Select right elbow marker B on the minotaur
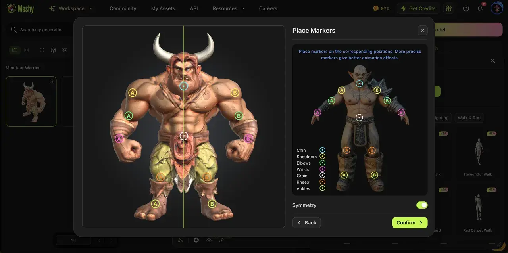 [239, 116]
